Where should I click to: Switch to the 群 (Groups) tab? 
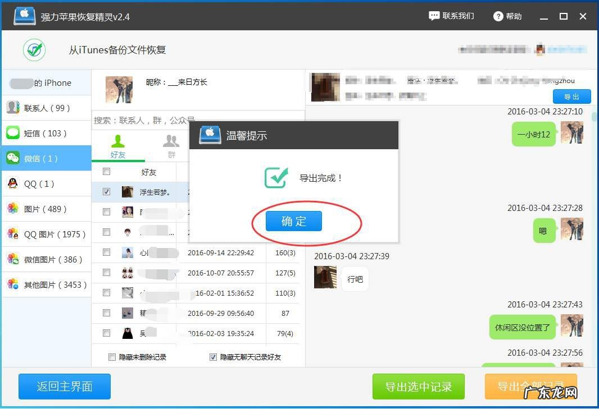[x=171, y=145]
